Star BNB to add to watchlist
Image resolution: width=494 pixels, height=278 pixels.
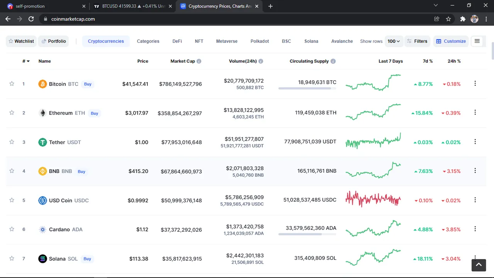click(12, 171)
